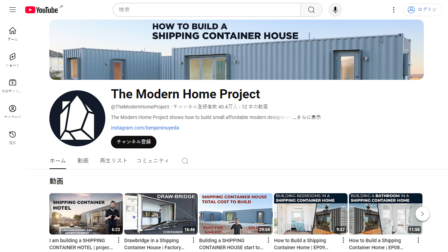Viewport: 448px width, 252px height.
Task: Open instagram.com/benjaminuyeda link
Action: (x=145, y=128)
